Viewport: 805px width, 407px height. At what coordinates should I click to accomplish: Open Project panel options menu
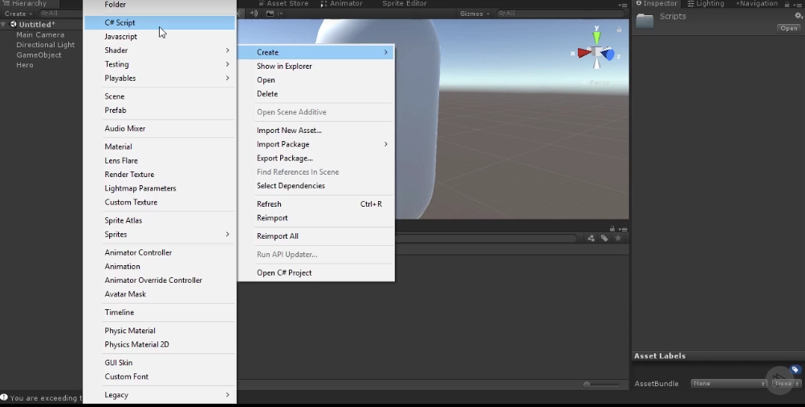(x=623, y=229)
